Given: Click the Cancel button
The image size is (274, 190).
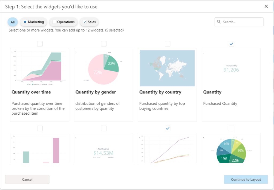Looking at the screenshot, I should point(27,179).
